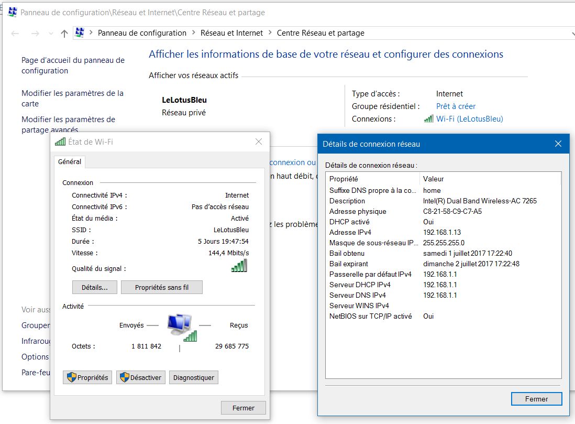
Task: Open the Détails... button
Action: pos(94,287)
